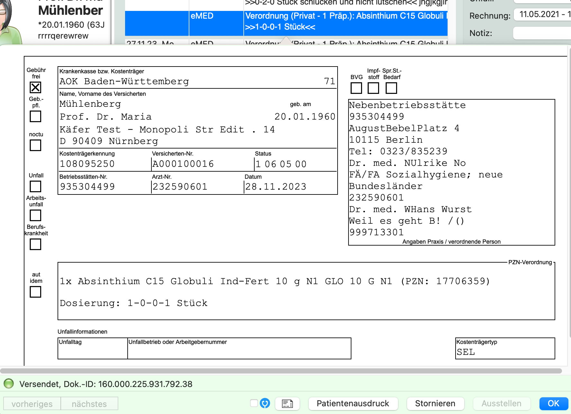Enable the noctu checkbox
The width and height of the screenshot is (571, 414).
(x=35, y=145)
